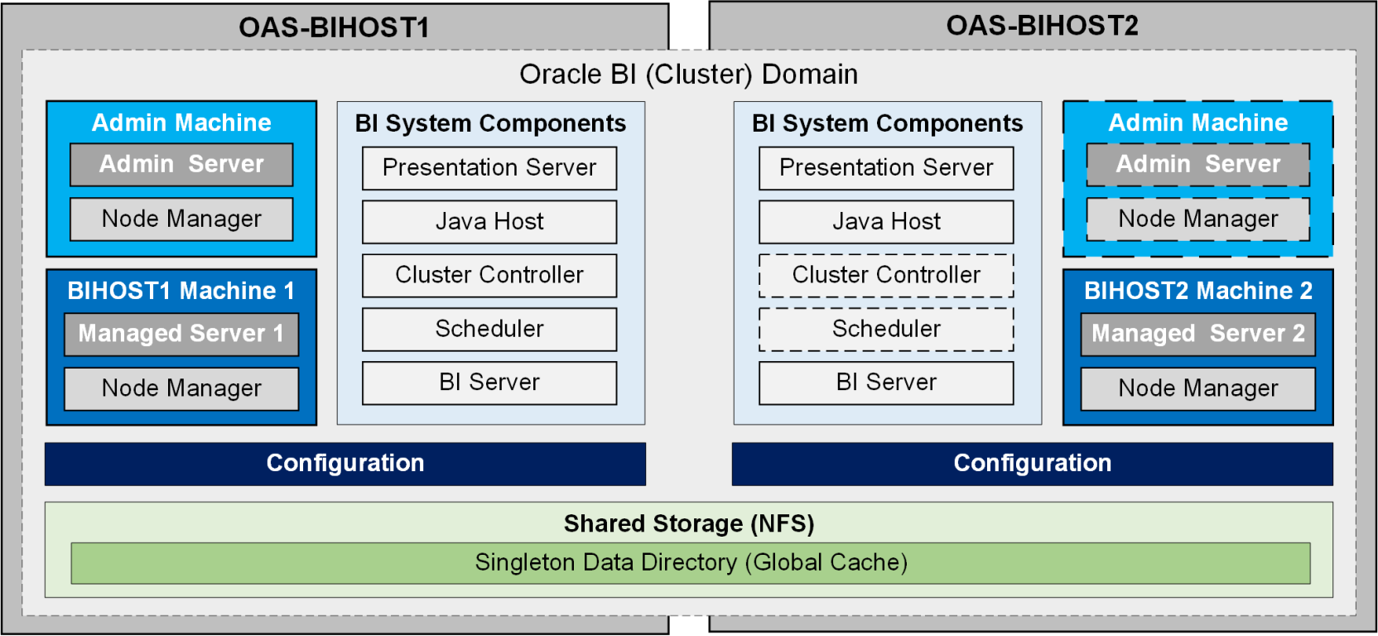Viewport: 1378px width, 636px height.
Task: Select the dashed Admin Server box in OAS-BIHOST2
Action: coord(1198,165)
